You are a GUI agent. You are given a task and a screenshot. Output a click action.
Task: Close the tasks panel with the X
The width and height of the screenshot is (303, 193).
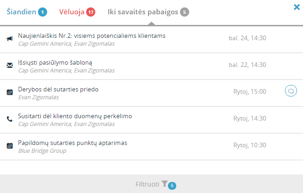[297, 7]
